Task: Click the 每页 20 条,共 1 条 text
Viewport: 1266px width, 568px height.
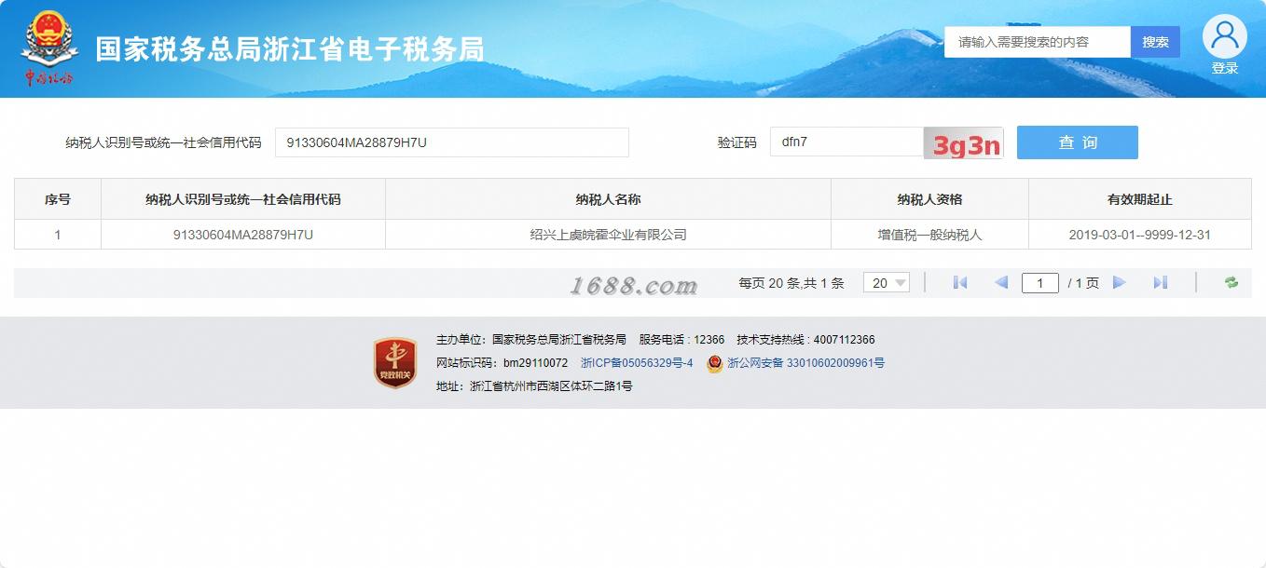Action: point(791,283)
